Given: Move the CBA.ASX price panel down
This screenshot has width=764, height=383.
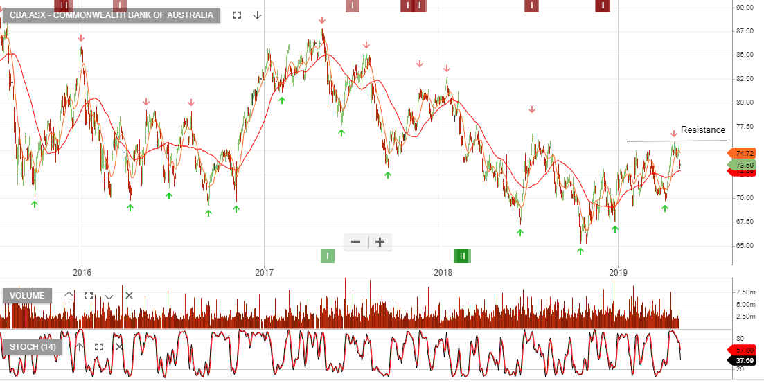Looking at the screenshot, I should tap(257, 15).
